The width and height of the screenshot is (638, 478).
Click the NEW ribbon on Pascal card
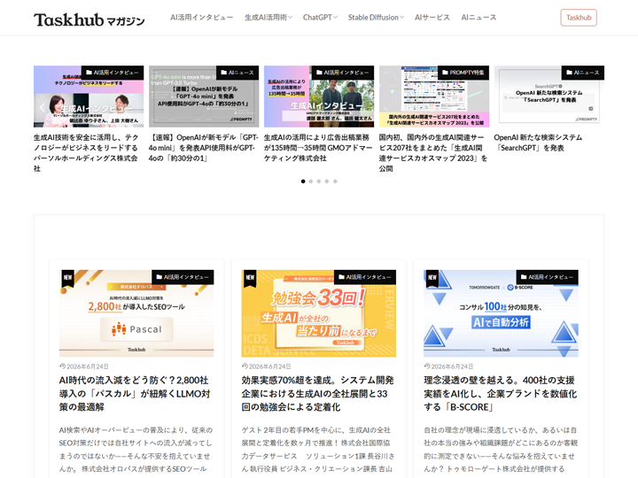click(x=67, y=278)
